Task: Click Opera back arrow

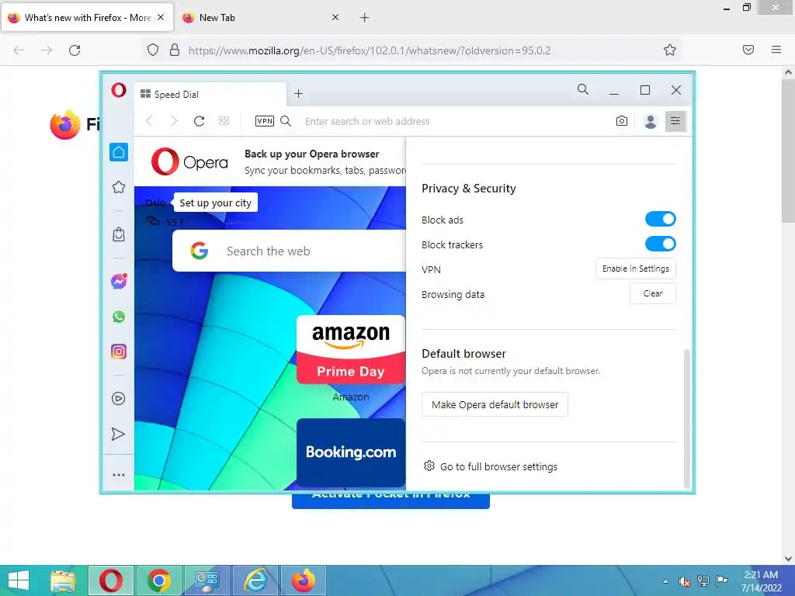Action: 149,121
